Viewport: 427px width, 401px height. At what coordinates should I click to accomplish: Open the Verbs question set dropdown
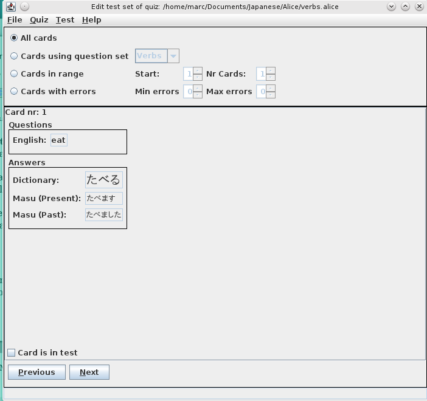157,56
